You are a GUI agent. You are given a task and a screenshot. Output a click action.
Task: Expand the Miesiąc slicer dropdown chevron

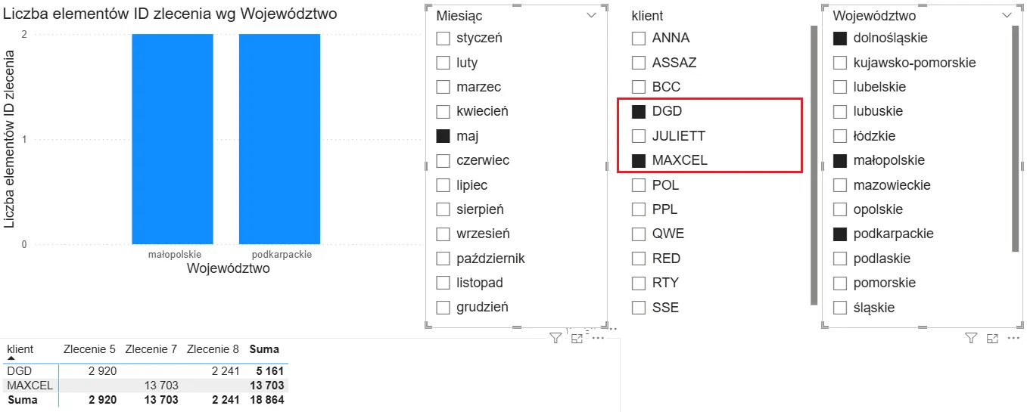coord(592,15)
